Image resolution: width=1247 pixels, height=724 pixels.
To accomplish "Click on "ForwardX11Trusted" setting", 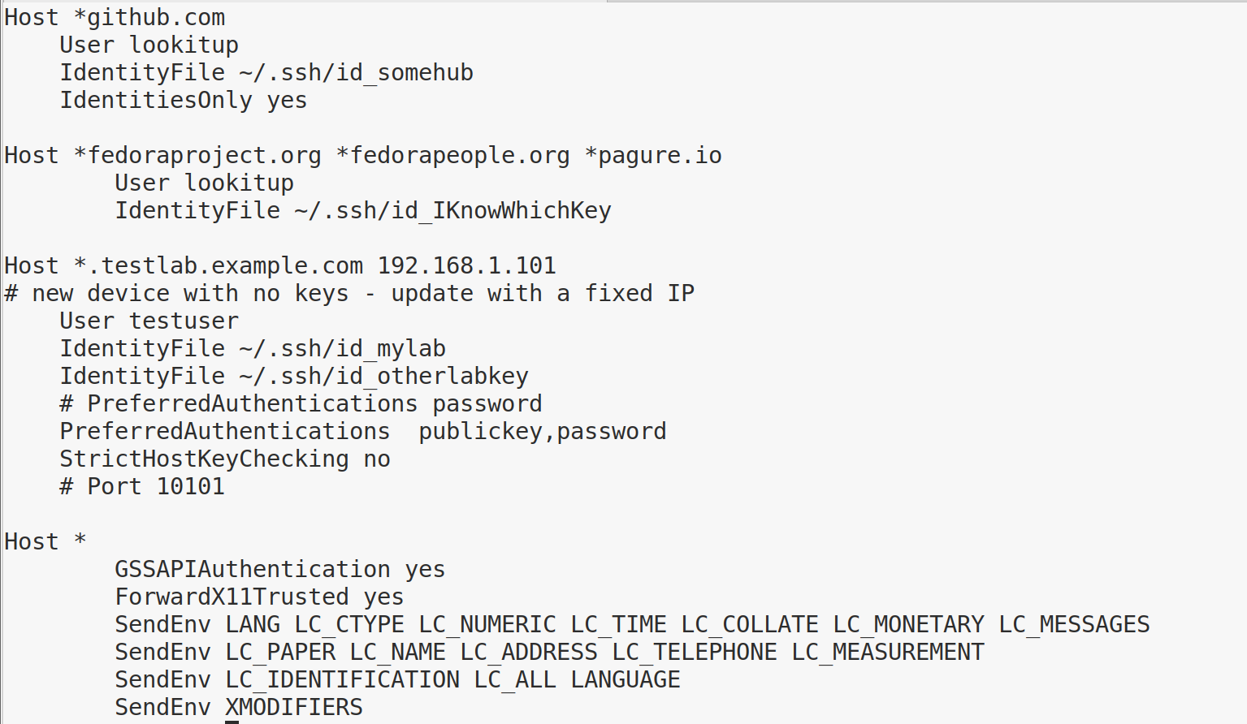I will click(232, 597).
